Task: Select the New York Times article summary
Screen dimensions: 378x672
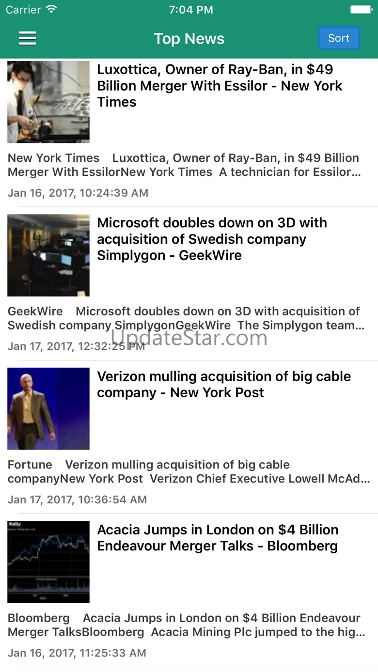Action: (184, 165)
